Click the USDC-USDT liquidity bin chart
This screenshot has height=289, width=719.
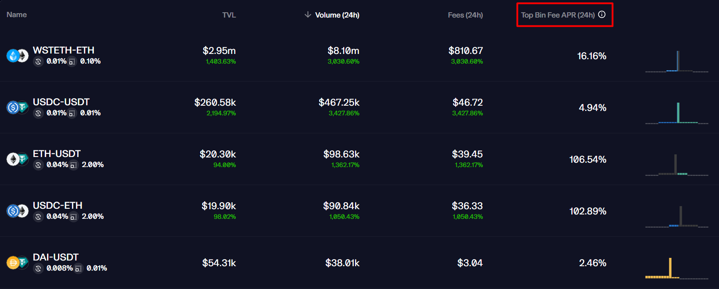click(676, 113)
